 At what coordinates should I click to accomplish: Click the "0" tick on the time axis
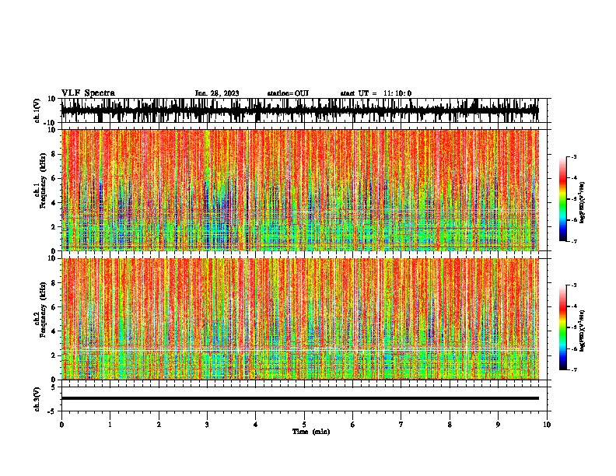61,425
